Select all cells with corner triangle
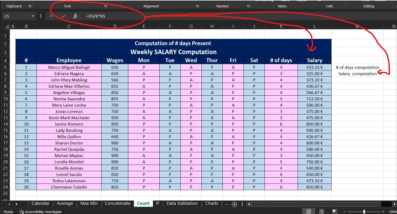The width and height of the screenshot is (397, 214). pyautogui.click(x=7, y=26)
